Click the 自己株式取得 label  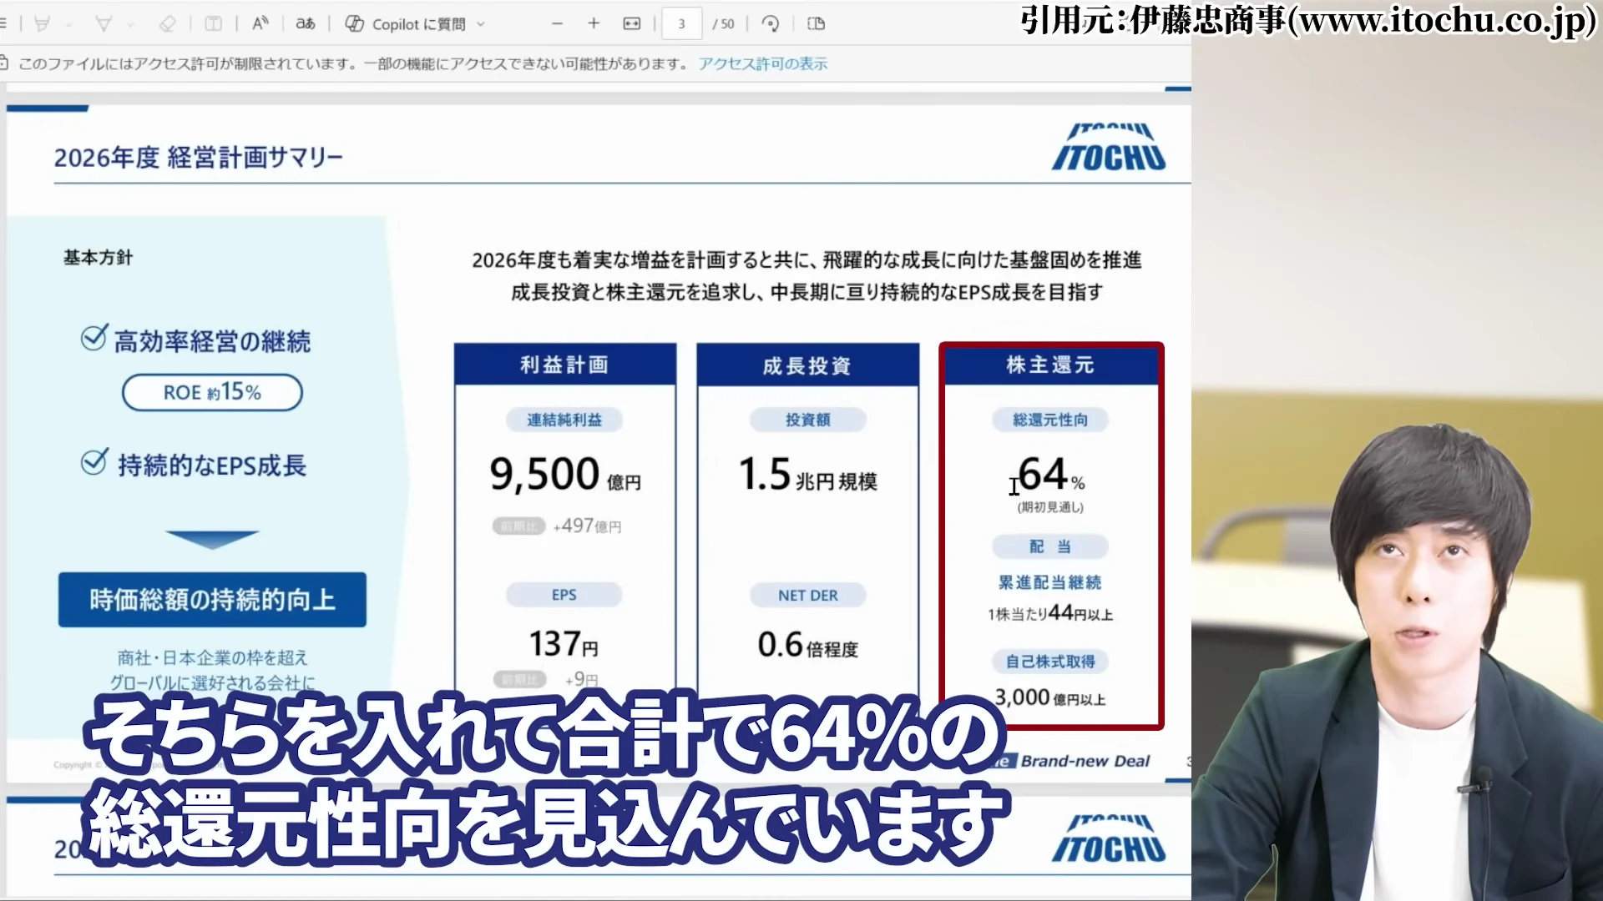point(1050,662)
